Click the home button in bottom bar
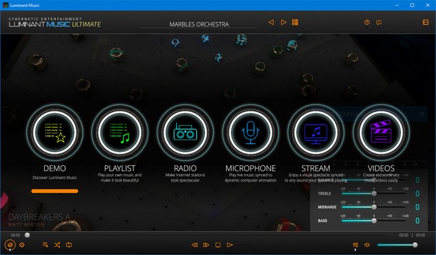Screen dimensions: 436x255 [10, 245]
